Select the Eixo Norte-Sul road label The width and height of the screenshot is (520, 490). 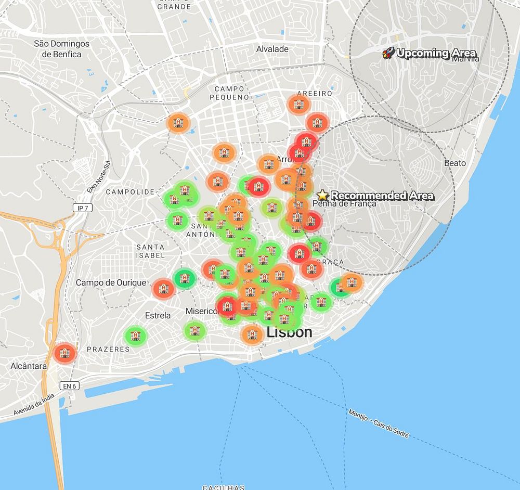tap(98, 176)
